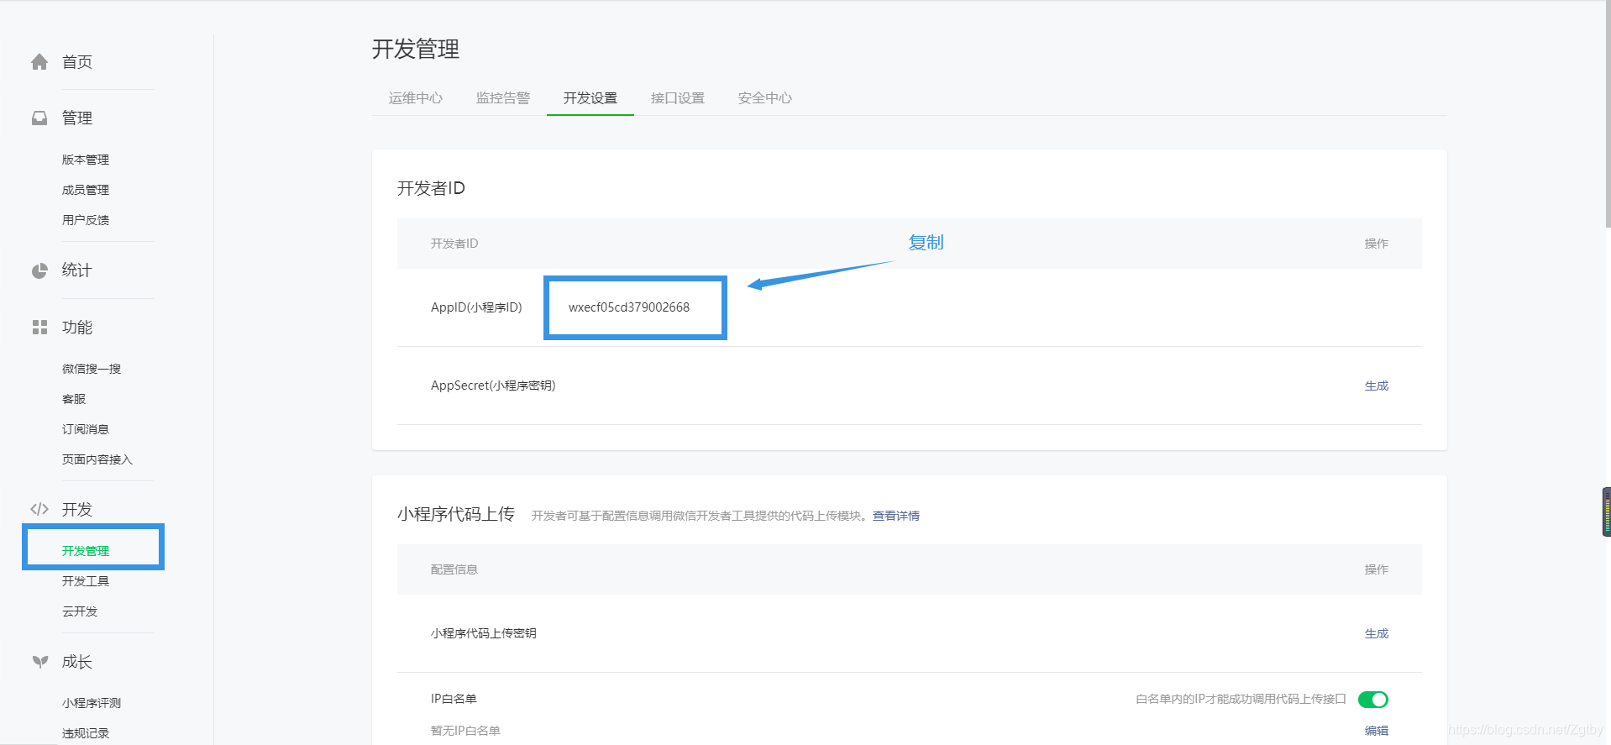1611x745 pixels.
Task: Click the code brackets icon beside 开发
Action: click(39, 509)
